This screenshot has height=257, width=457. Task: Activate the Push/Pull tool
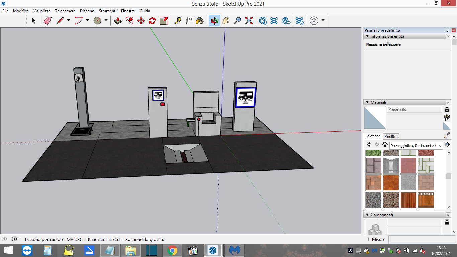tap(118, 21)
